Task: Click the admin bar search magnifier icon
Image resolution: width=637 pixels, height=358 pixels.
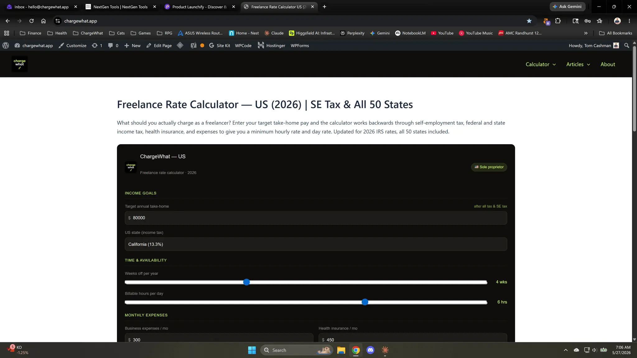Action: [627, 45]
